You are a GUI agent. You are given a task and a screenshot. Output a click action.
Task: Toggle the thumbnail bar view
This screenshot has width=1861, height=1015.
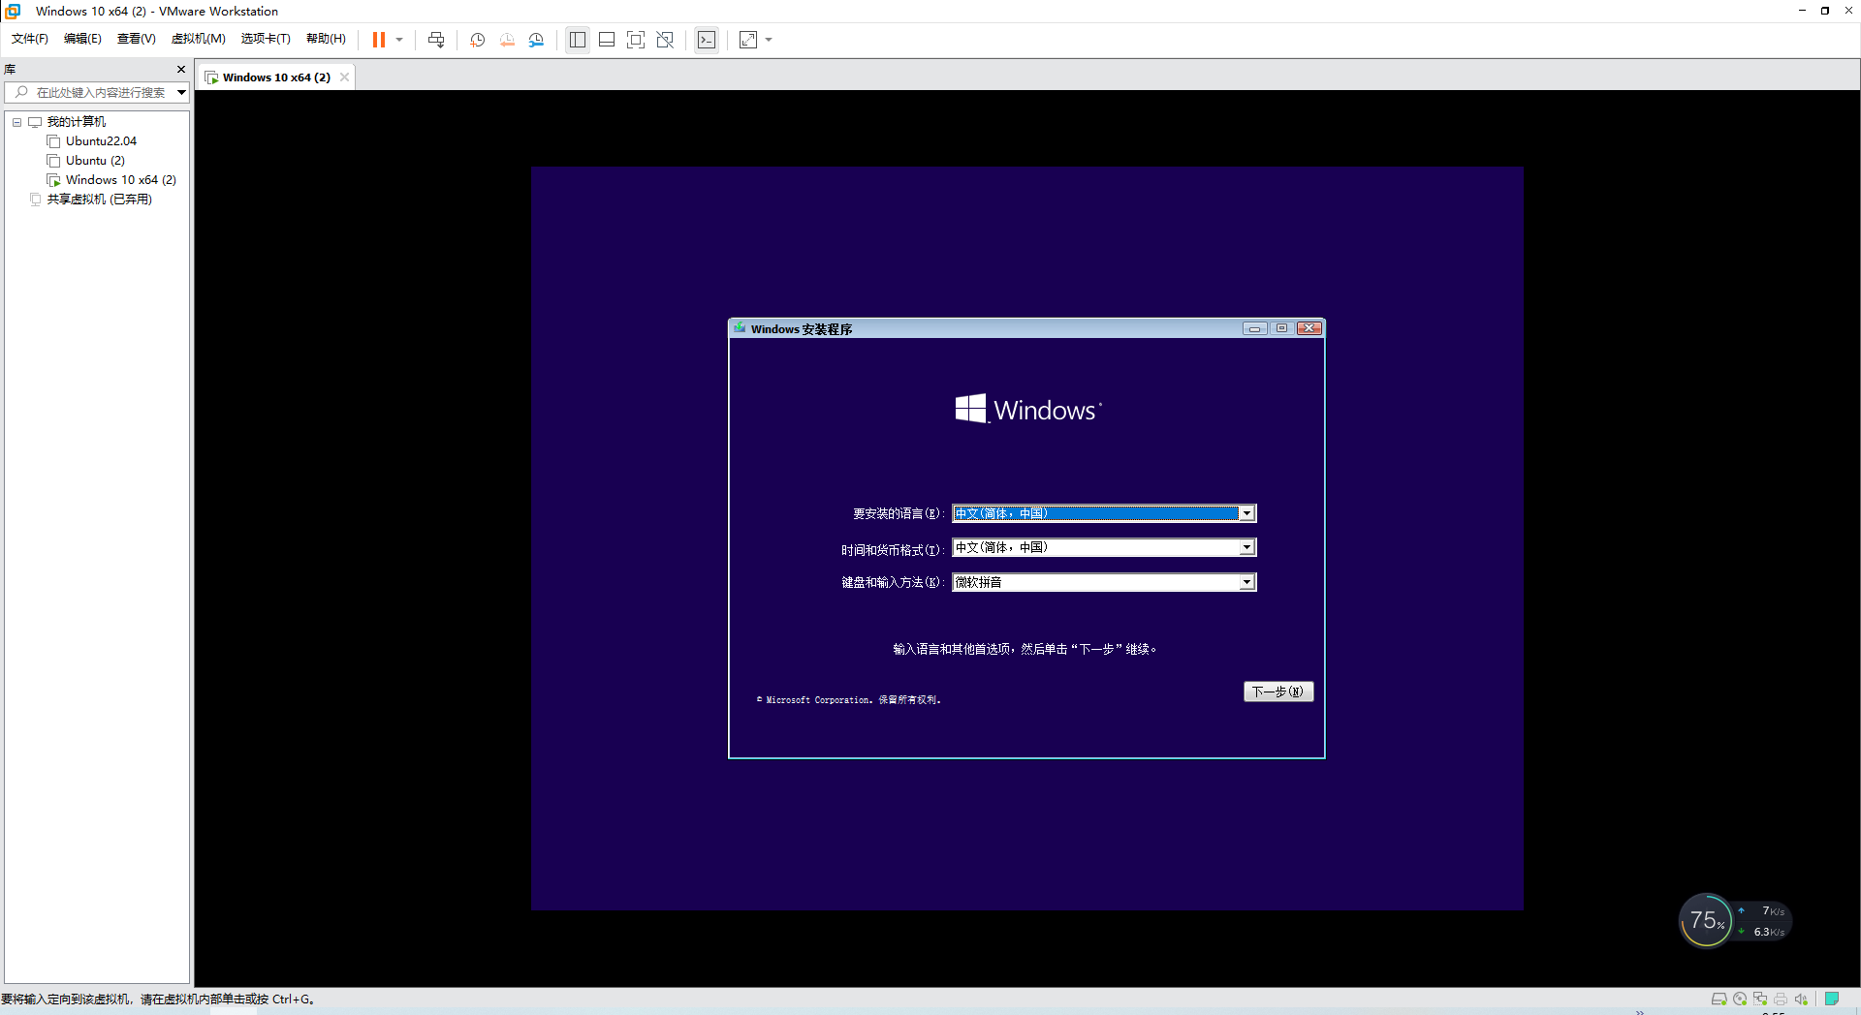click(x=607, y=40)
